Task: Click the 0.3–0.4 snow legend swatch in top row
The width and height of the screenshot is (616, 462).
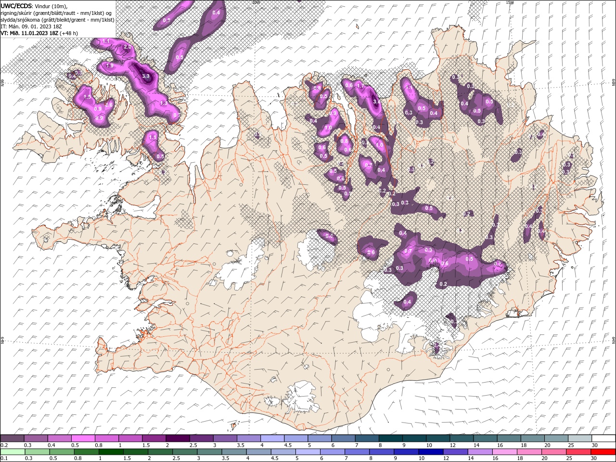Action: [x=36, y=438]
